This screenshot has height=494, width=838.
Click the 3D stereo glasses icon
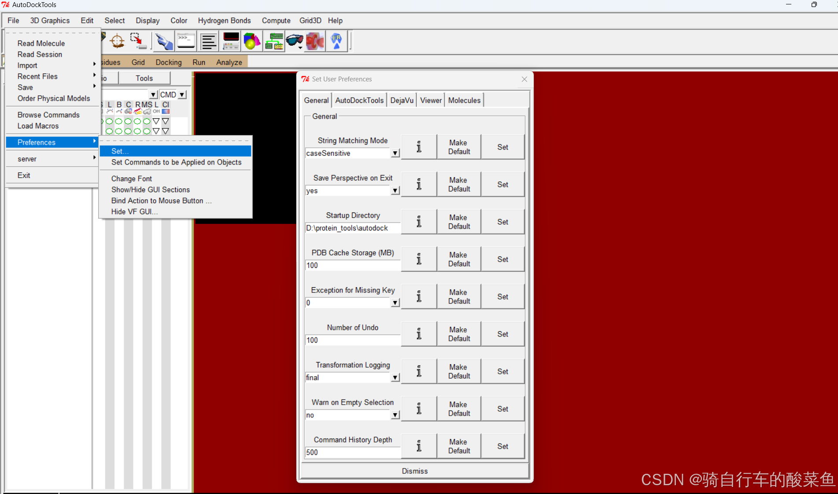(x=294, y=40)
